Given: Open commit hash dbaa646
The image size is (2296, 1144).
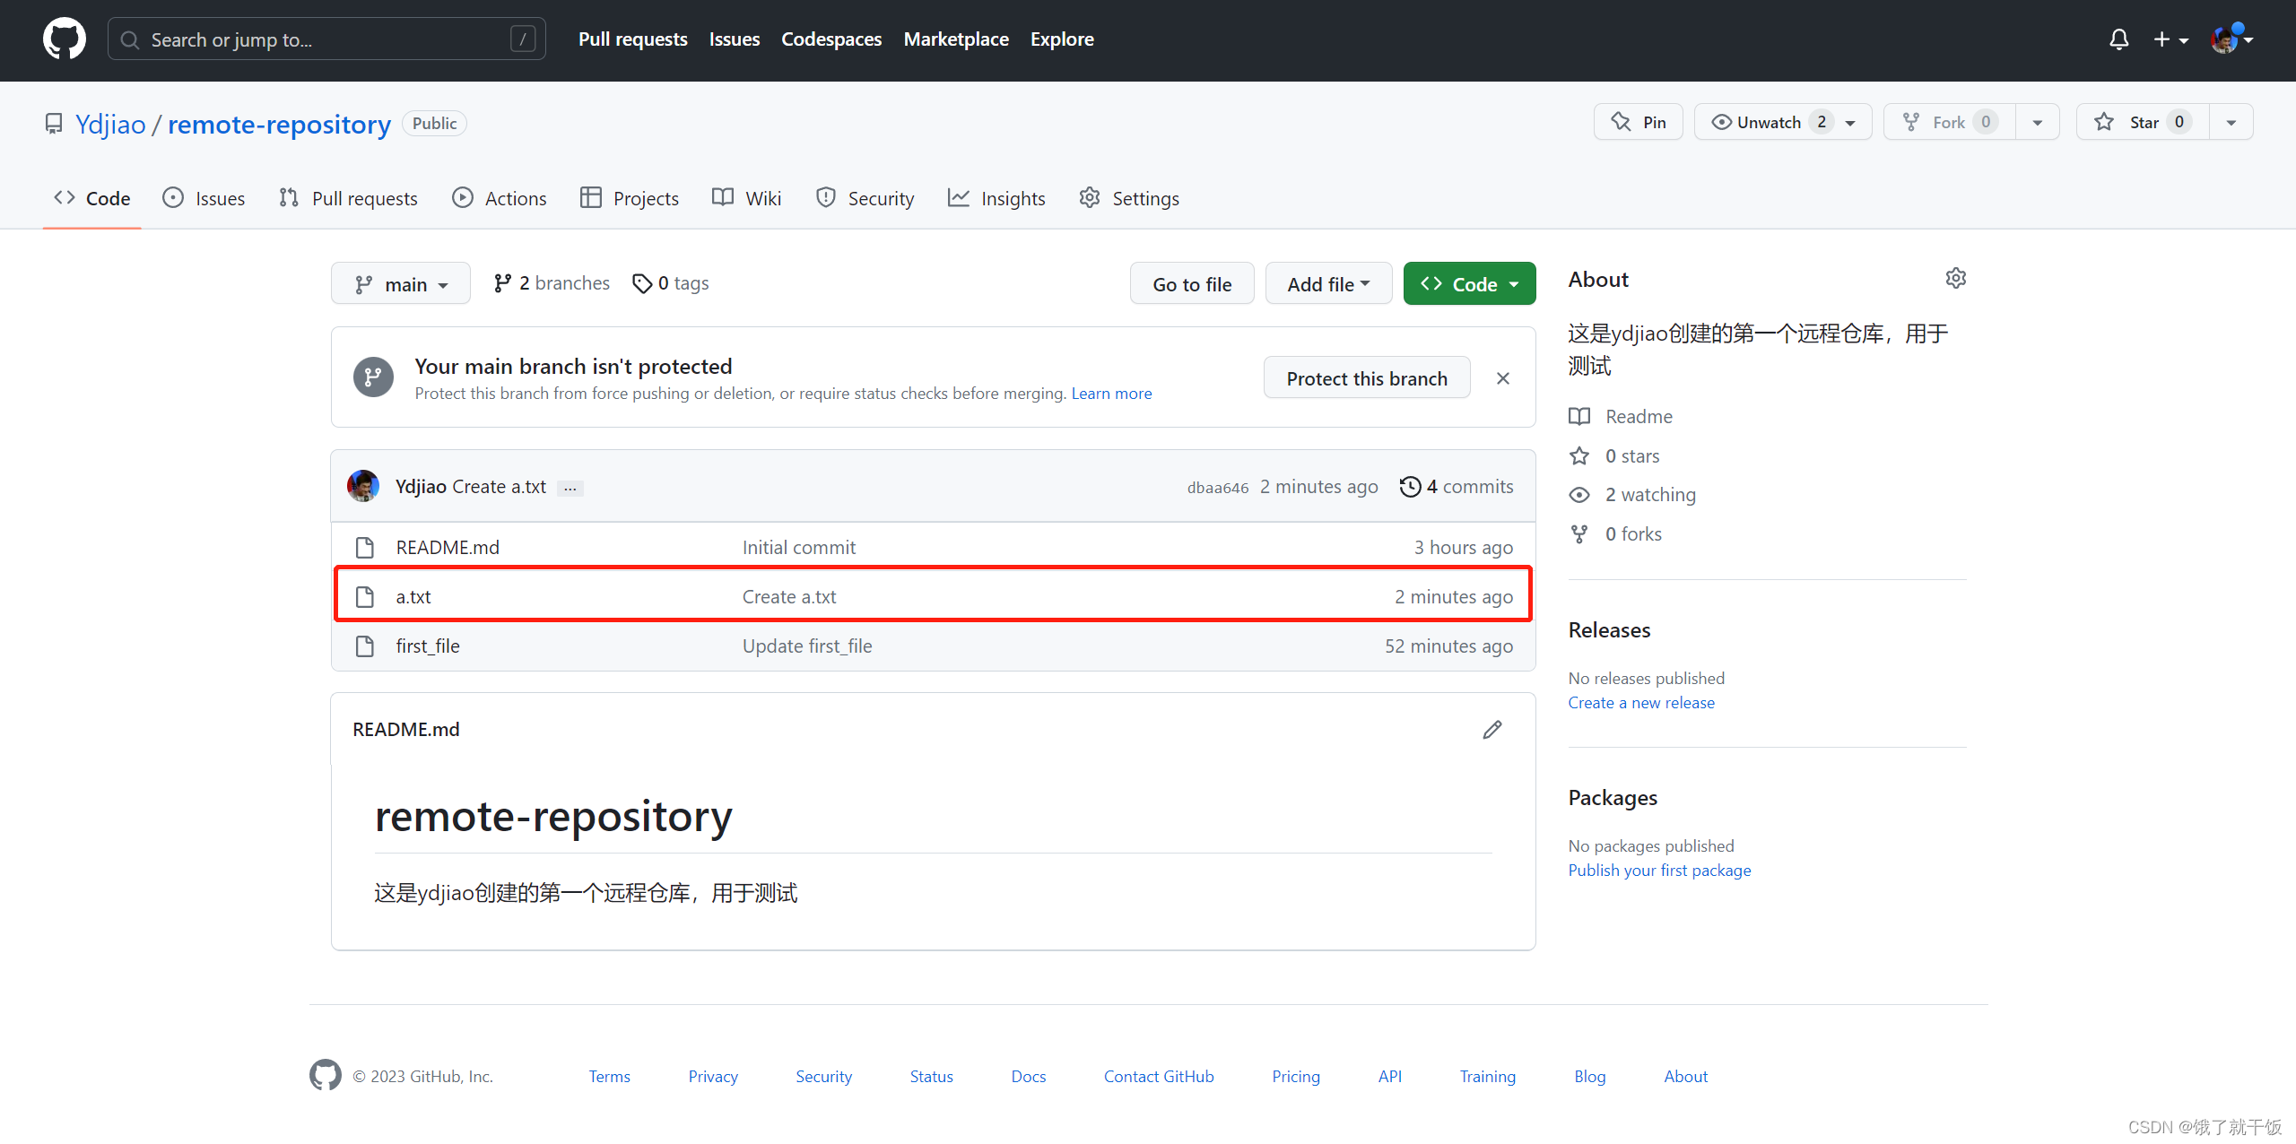Looking at the screenshot, I should 1217,488.
